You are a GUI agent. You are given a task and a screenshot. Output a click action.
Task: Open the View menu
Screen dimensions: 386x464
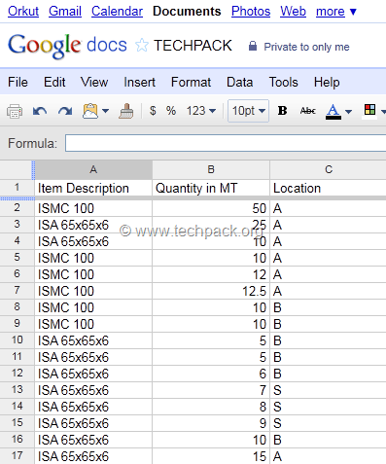(94, 82)
